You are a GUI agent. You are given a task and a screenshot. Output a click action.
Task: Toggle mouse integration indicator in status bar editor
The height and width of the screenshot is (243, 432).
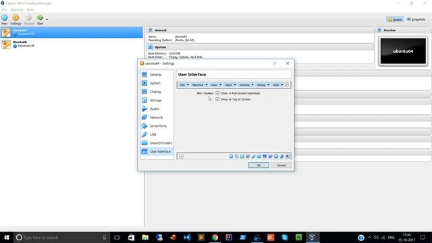tap(281, 157)
